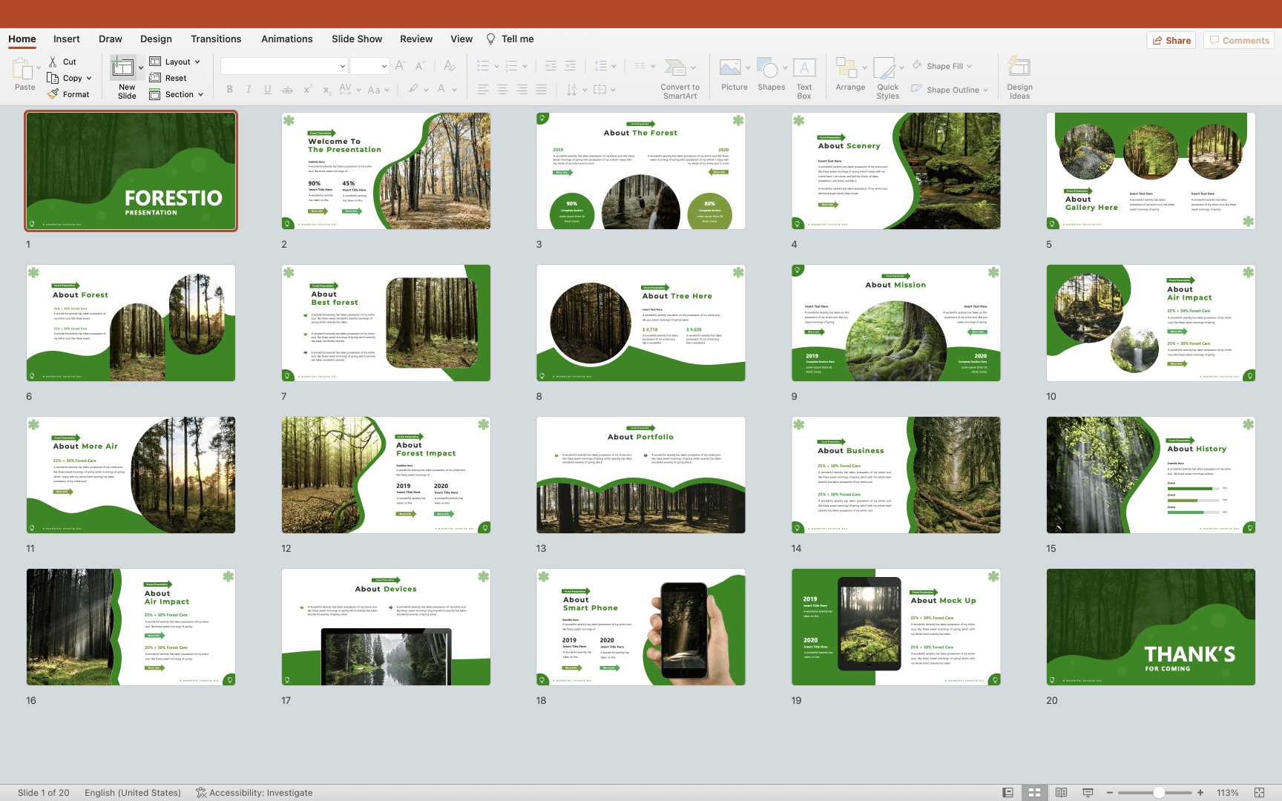Open the Animations ribbon tab
This screenshot has width=1282, height=801.
tap(286, 39)
